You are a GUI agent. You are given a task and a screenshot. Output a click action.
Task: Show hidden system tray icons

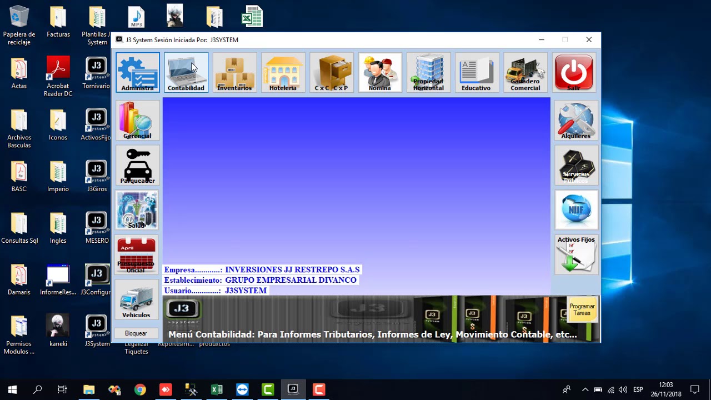pyautogui.click(x=585, y=389)
